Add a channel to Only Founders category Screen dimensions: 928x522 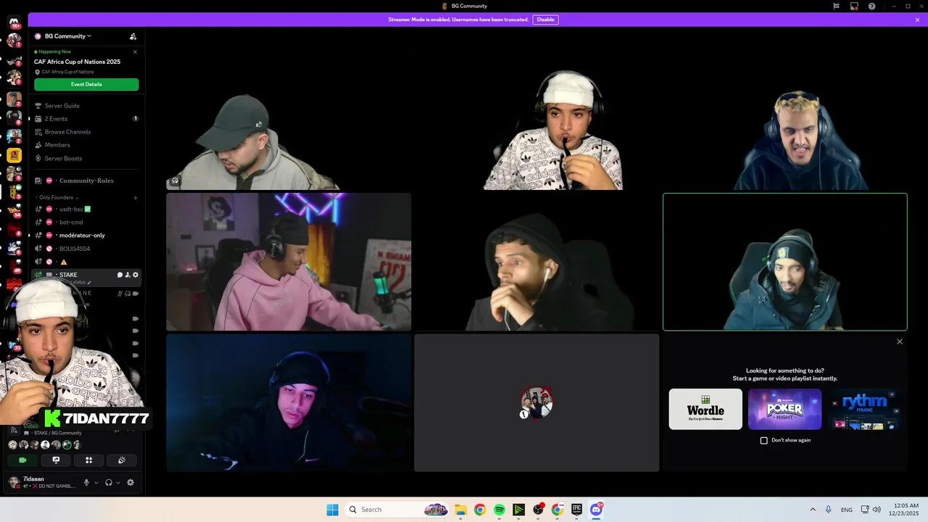click(135, 197)
